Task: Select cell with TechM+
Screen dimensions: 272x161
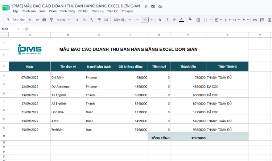Action: 68,128
